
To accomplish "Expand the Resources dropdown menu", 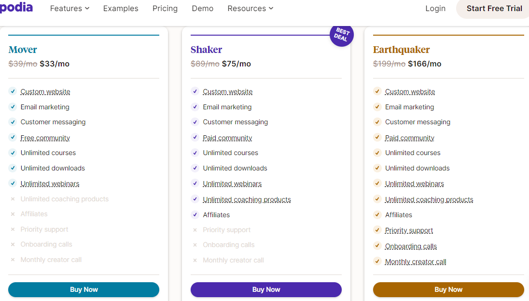I will pos(251,8).
